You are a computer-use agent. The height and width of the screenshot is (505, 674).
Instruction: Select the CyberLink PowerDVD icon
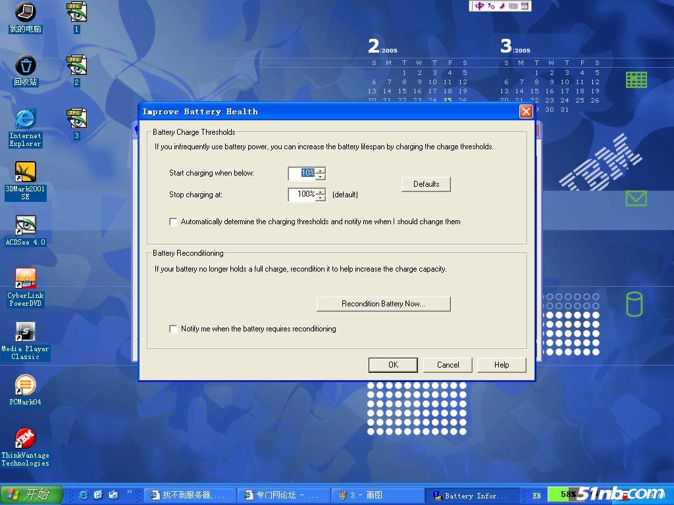coord(25,279)
